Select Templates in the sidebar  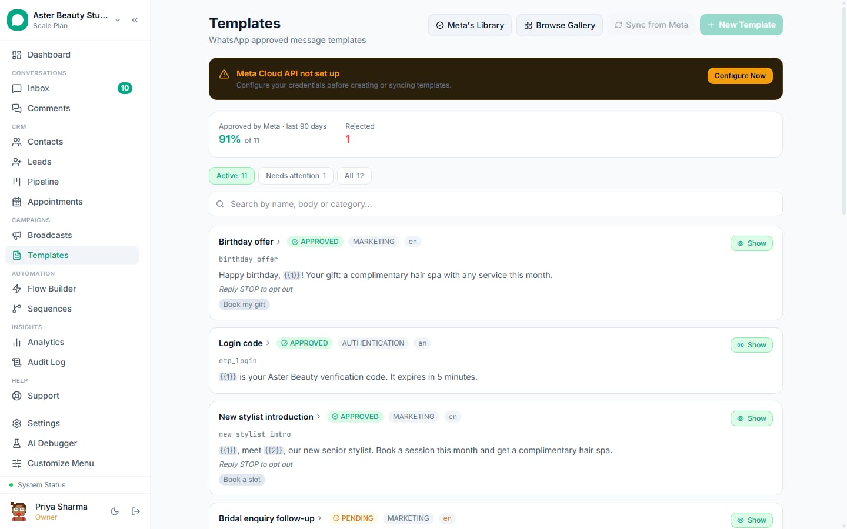(72, 255)
